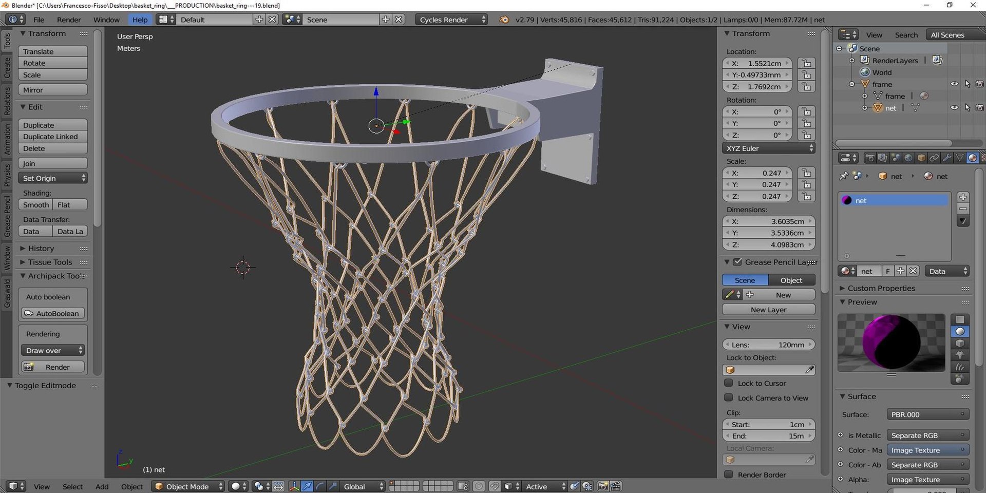Open the Object properties tab cube icon

pyautogui.click(x=921, y=158)
